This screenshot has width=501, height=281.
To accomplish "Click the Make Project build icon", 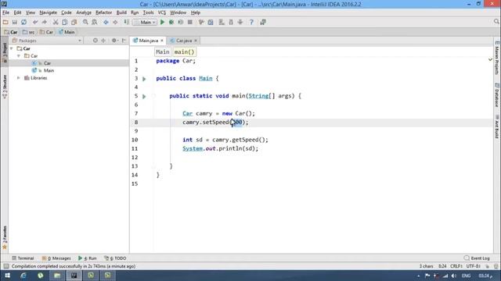I will click(x=127, y=22).
